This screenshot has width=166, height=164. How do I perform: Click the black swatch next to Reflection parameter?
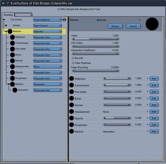click(71, 78)
